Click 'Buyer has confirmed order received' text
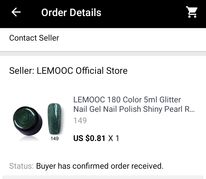Viewport: 206px width, 179px height. (x=100, y=166)
